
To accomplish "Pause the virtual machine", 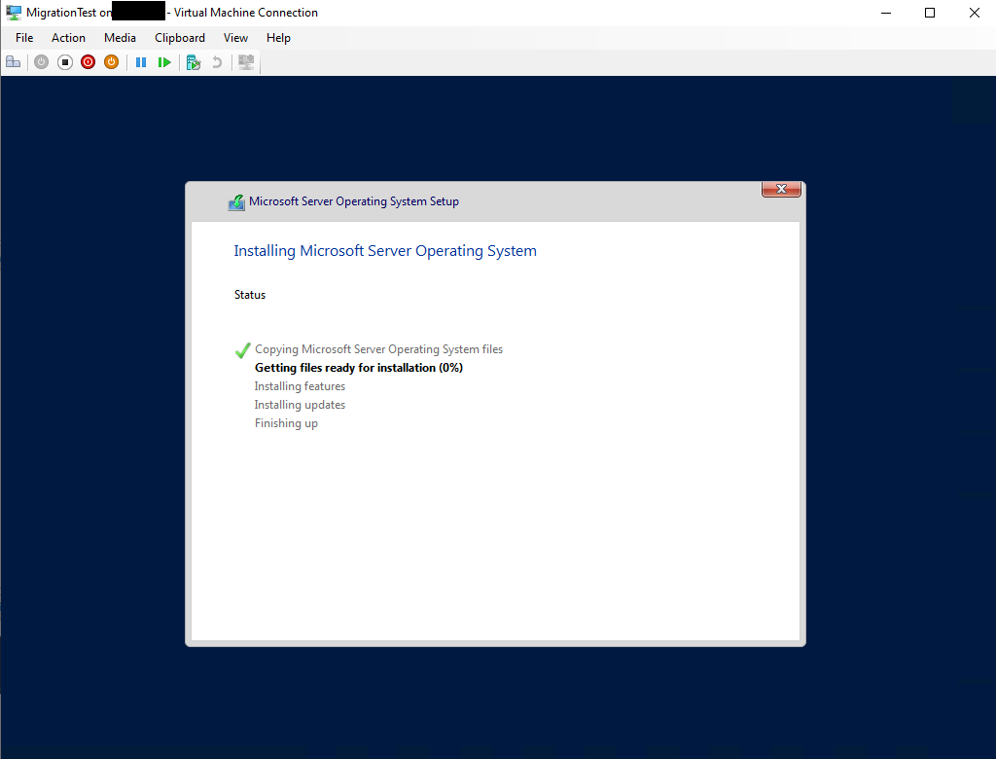I will click(141, 62).
